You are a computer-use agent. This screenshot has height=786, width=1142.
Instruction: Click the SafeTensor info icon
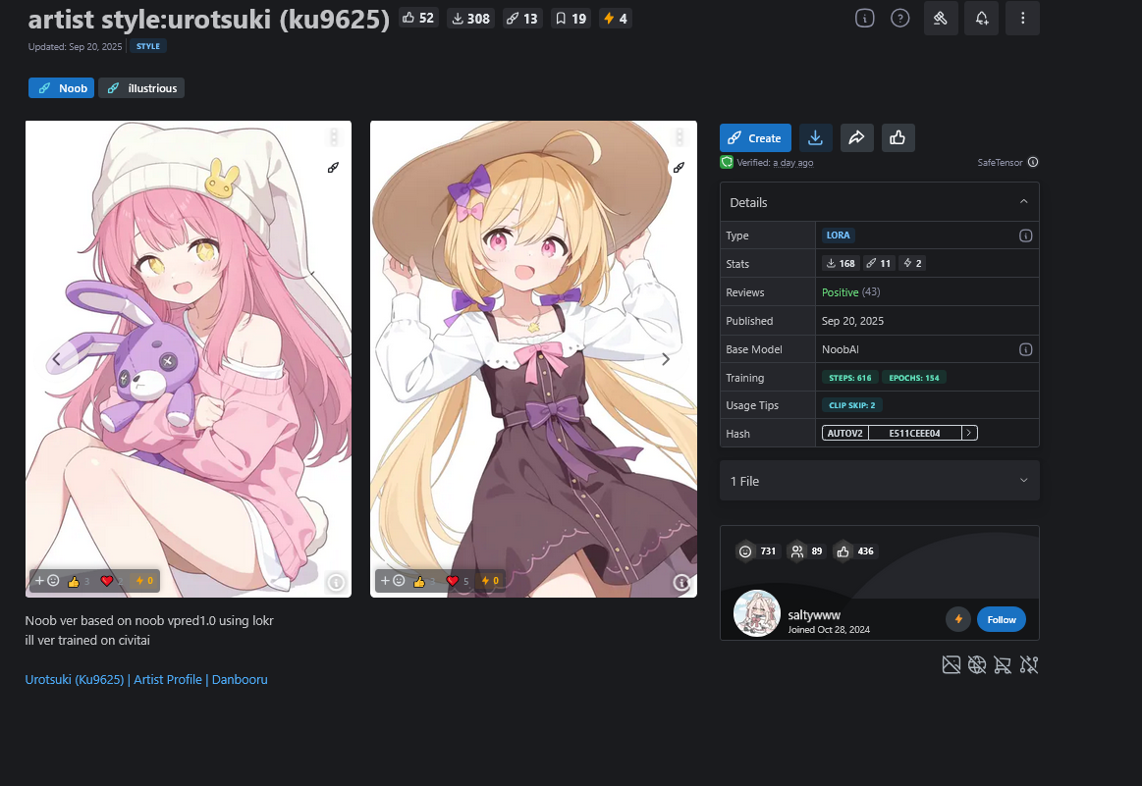pos(1033,162)
